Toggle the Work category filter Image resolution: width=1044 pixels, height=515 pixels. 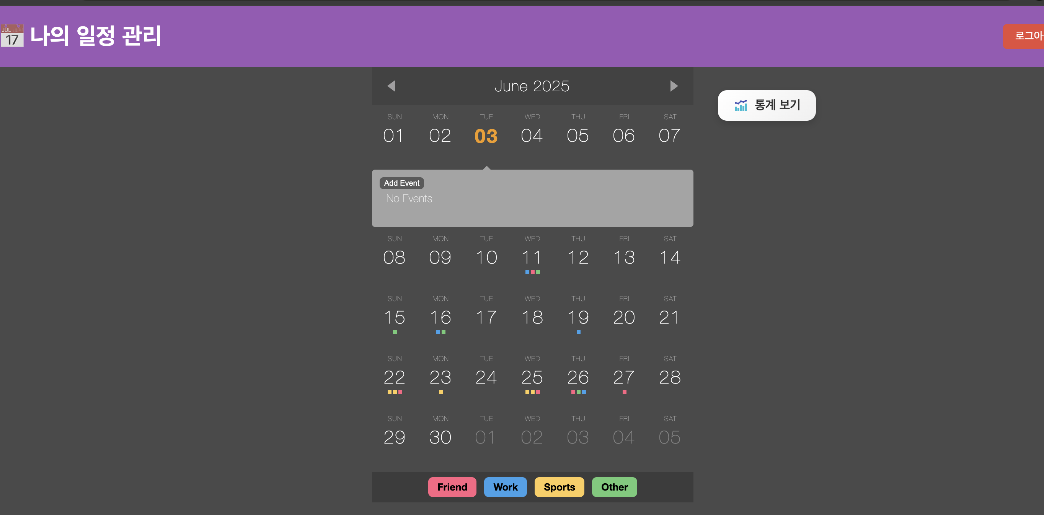coord(505,487)
